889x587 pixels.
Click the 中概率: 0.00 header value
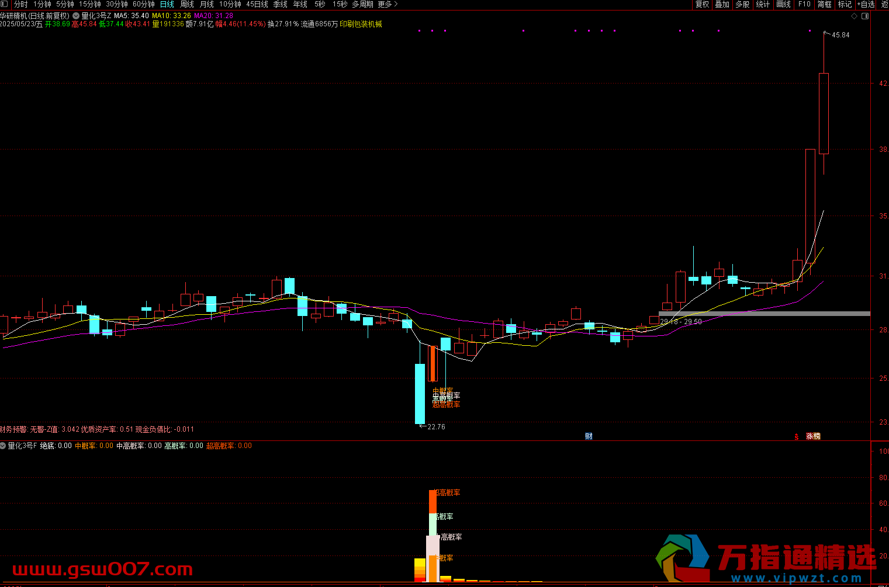click(x=94, y=446)
